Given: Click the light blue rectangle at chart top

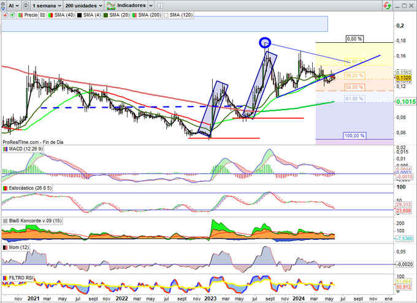Looking at the screenshot, I should (x=164, y=24).
